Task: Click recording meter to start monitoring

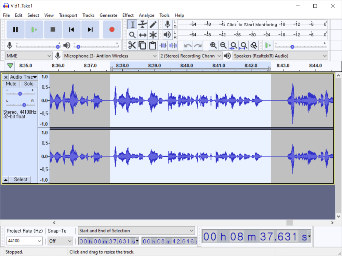Action: click(x=252, y=24)
